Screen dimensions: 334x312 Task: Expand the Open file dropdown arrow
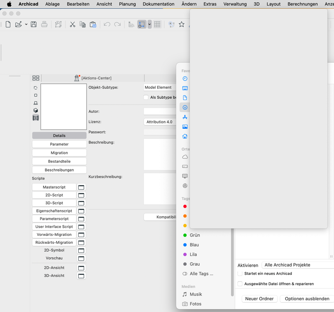point(26,24)
